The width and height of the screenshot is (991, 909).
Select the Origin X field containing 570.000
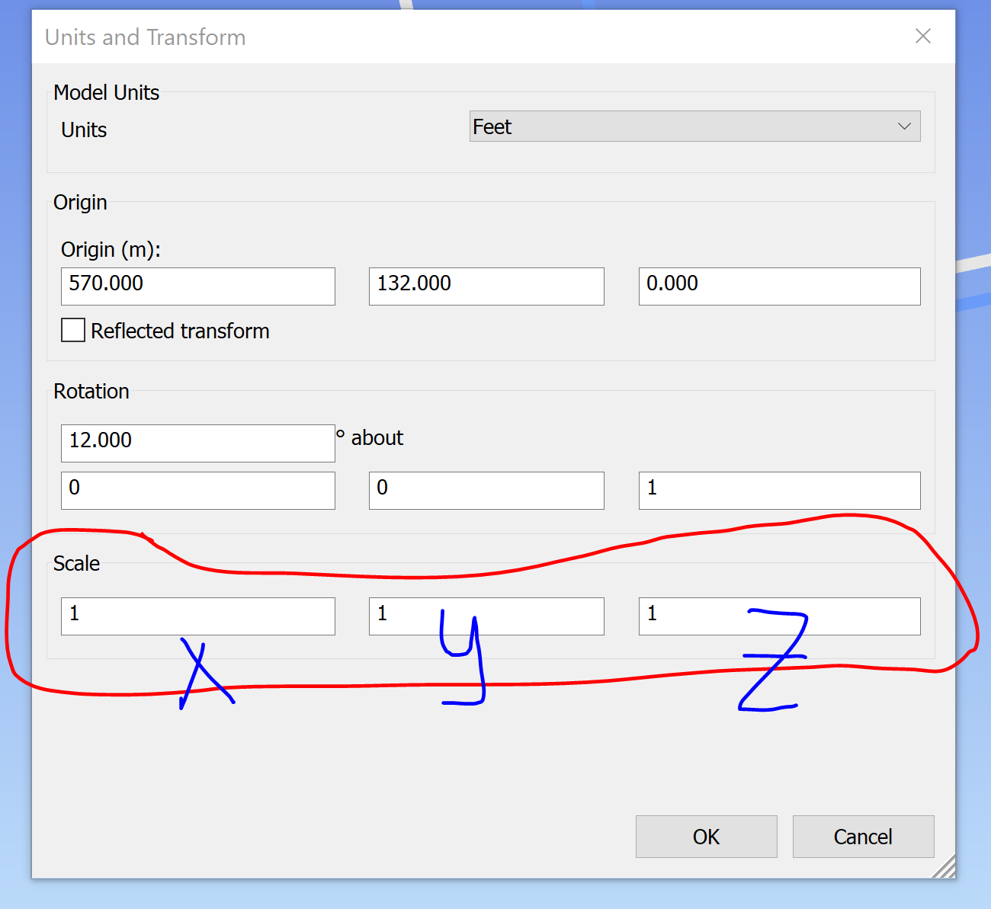click(197, 286)
